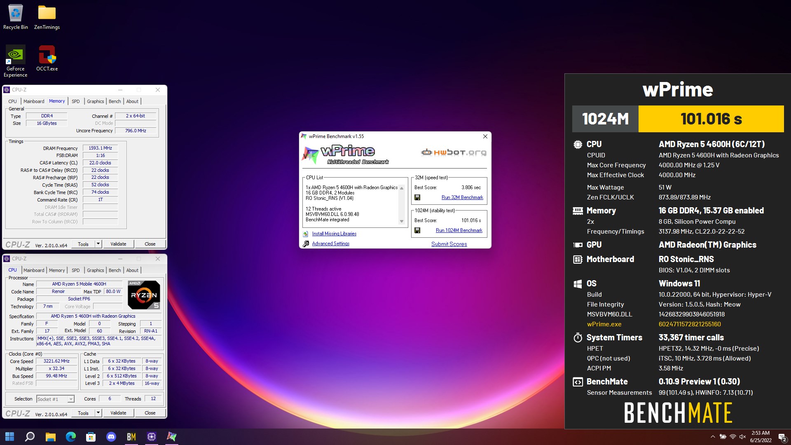Open Advanced Settings link in wPrime

pos(331,244)
